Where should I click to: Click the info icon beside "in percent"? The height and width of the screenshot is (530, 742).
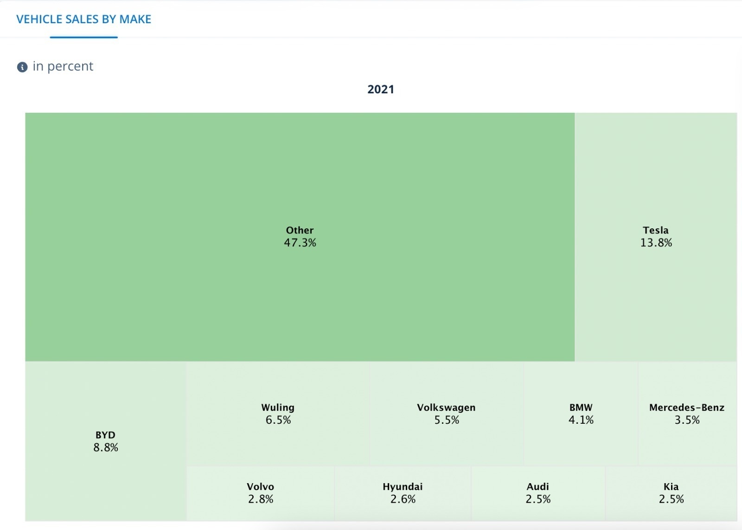22,67
